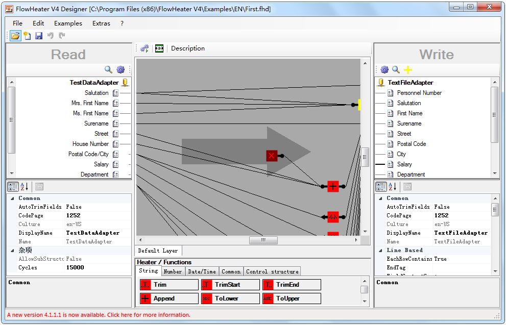The width and height of the screenshot is (506, 325).
Task: Run the definition using the gears icon
Action: tap(144, 48)
